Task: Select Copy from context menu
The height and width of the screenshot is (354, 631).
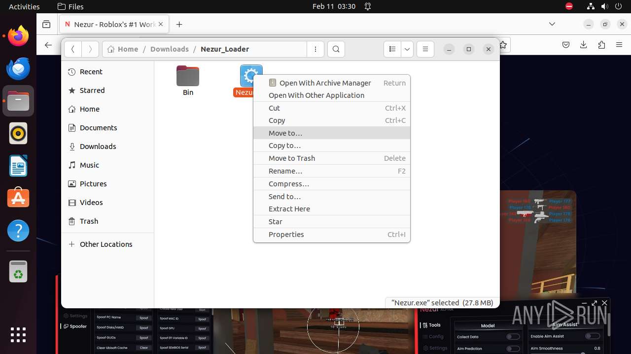Action: (332, 120)
